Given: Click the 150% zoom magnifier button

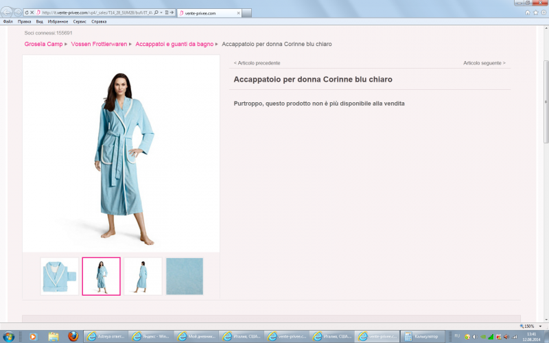Looking at the screenshot, I should 527,327.
